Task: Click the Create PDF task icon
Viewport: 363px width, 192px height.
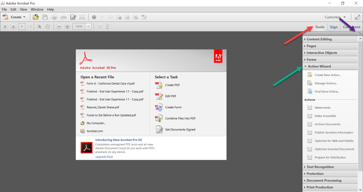Action: point(159,85)
